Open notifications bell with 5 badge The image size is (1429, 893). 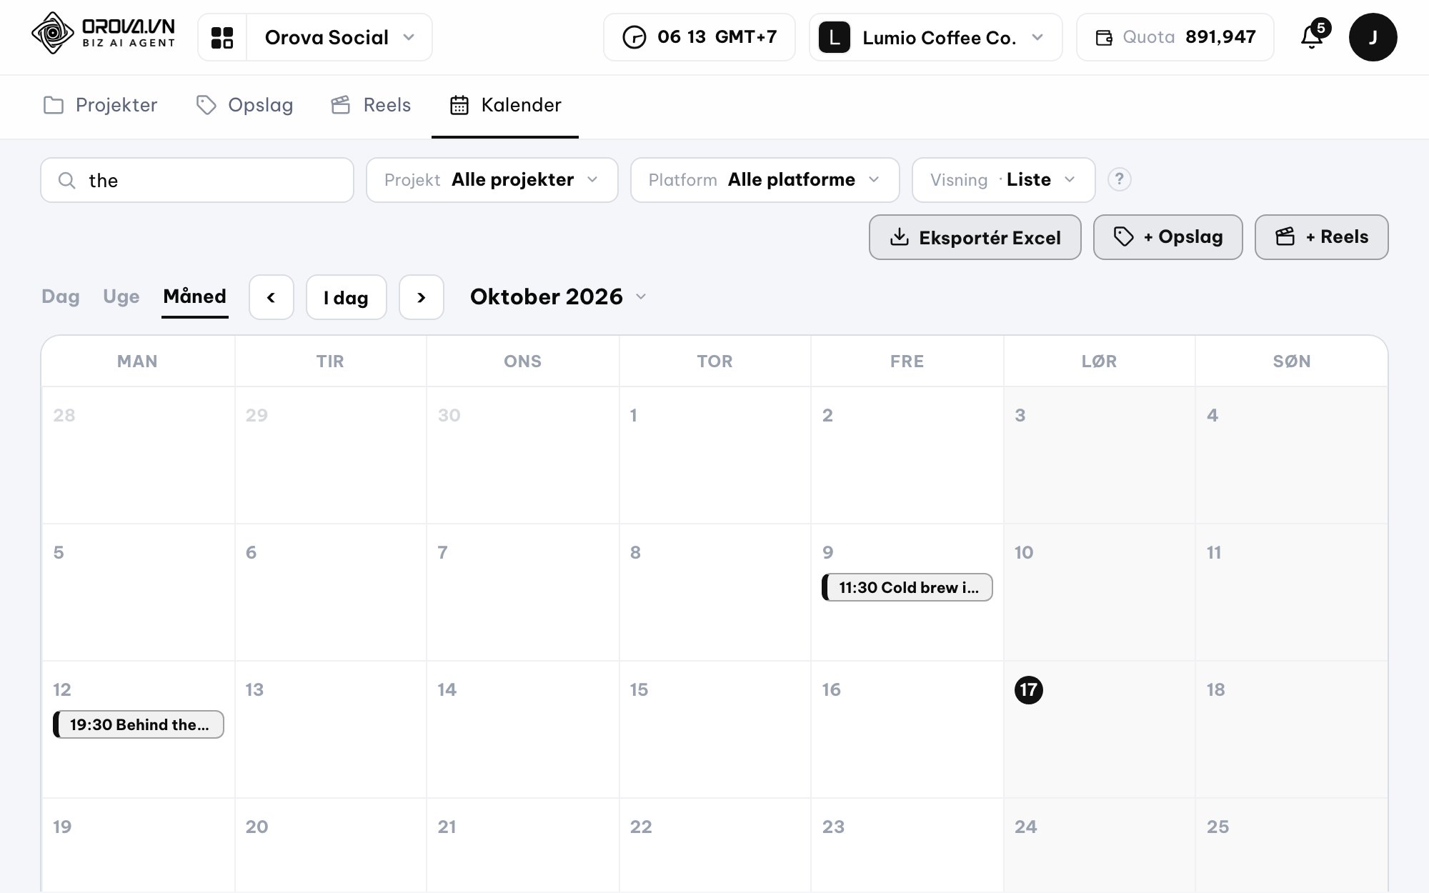(x=1313, y=36)
